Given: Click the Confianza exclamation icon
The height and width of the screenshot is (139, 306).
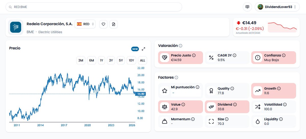Looking at the screenshot, I should point(258,58).
